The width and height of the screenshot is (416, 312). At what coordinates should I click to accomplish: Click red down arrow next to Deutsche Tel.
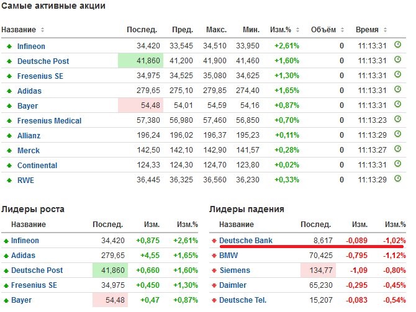tap(214, 300)
